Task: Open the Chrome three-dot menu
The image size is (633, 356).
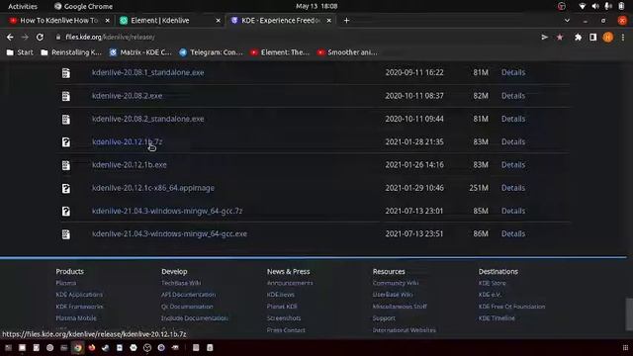Action: [x=623, y=38]
